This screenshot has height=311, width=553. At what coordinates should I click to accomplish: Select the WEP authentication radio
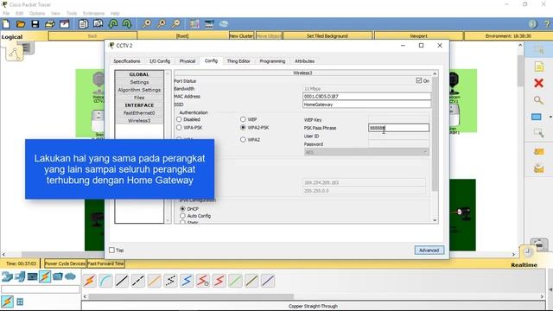pos(243,119)
